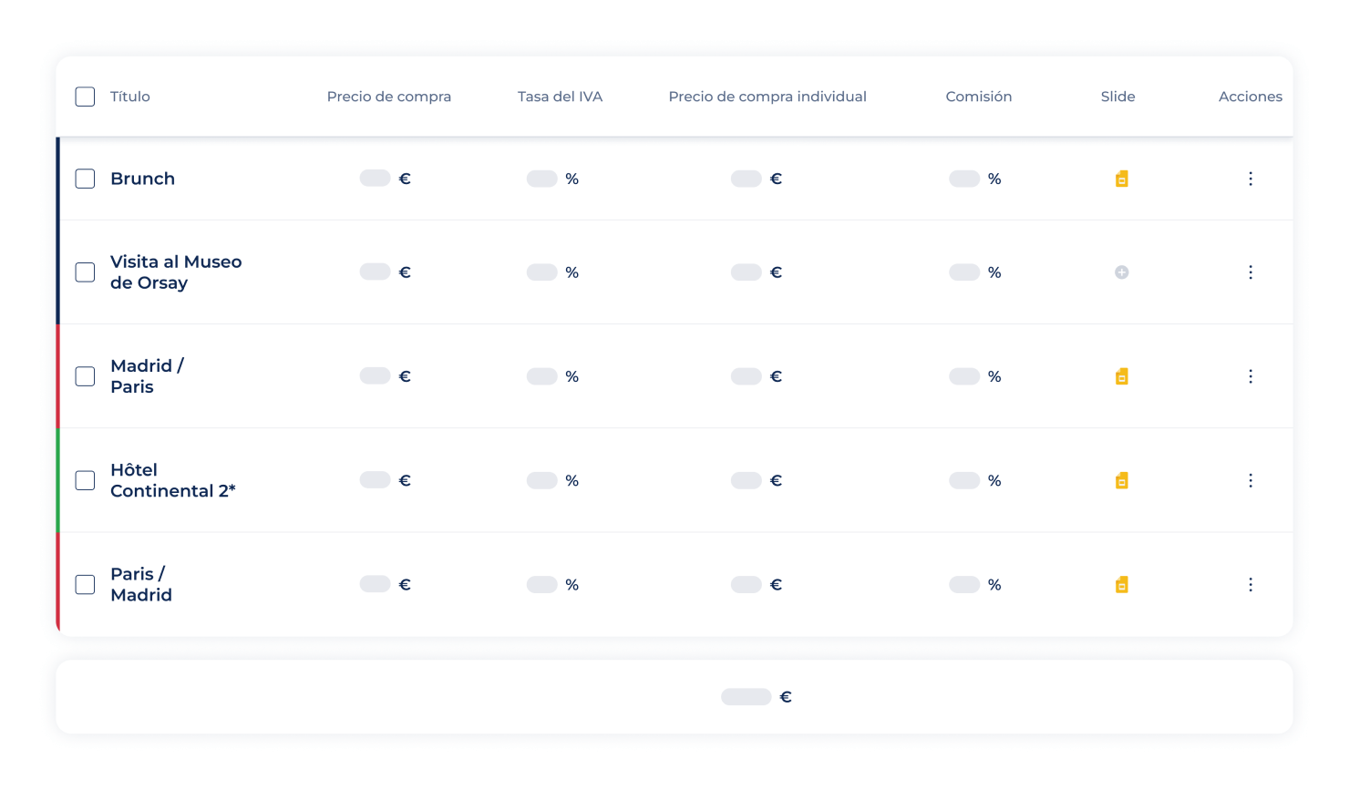Tick the select-all checkbox beside Título
This screenshot has height=790, width=1349.
click(85, 97)
